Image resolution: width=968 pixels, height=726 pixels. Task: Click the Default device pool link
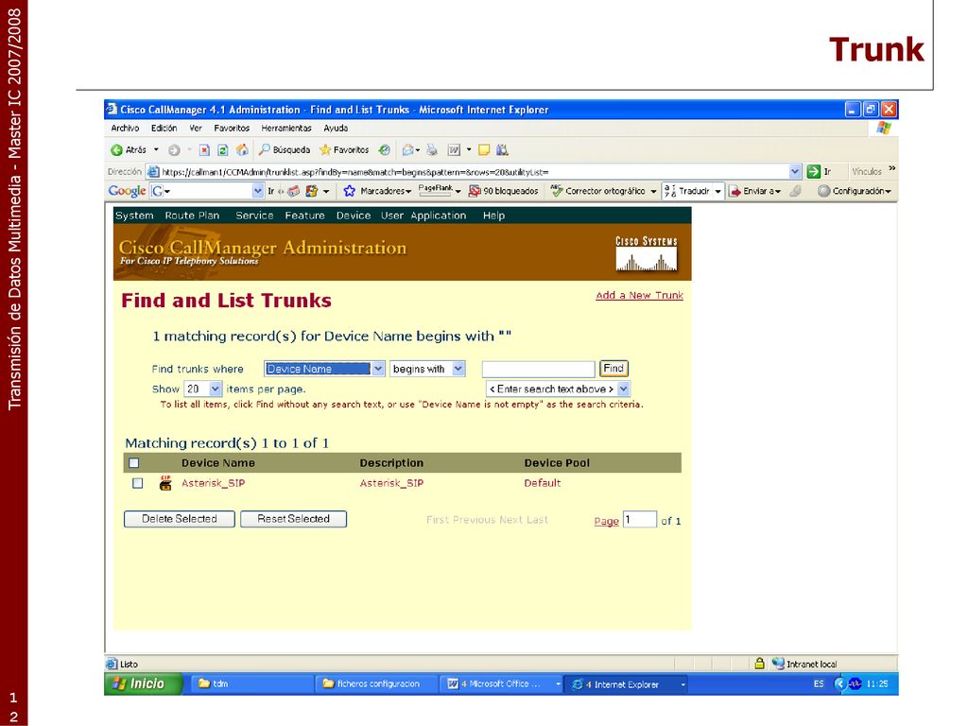(542, 483)
